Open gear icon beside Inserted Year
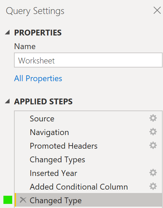The image size is (163, 208). (x=153, y=173)
